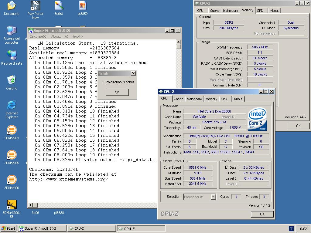Screen dimensions: 311x233
Task: Confirm the Finish dialog with OK
Action: [117, 92]
